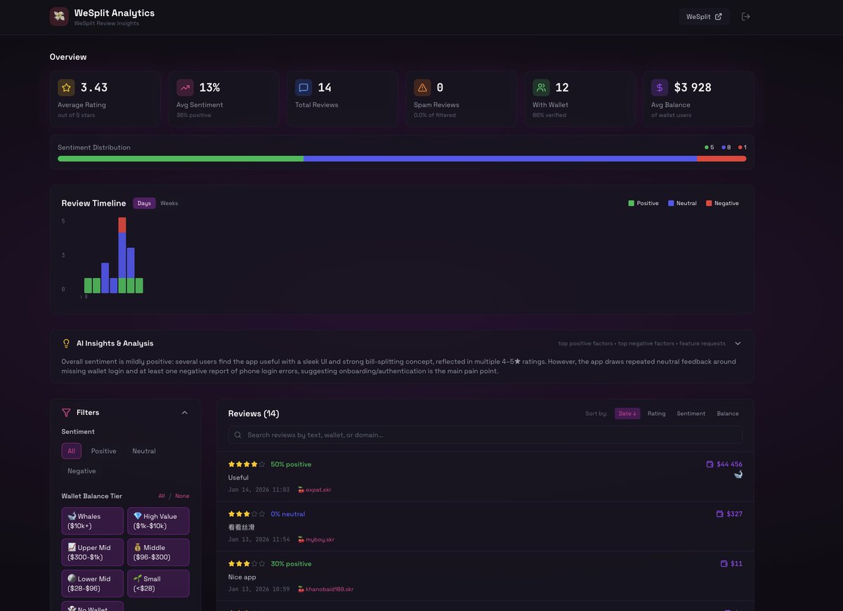Image resolution: width=843 pixels, height=611 pixels.
Task: Filter reviews by Neutral sentiment
Action: [144, 451]
